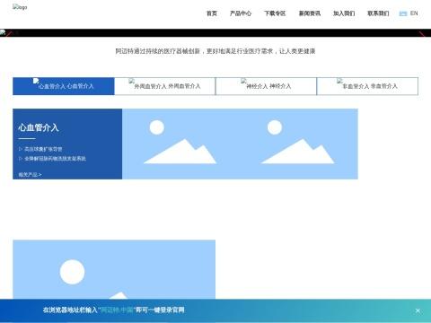Image resolution: width=431 pixels, height=323 pixels.
Task: Click the 心血管介入 tab's broken image icon
Action: click(36, 81)
